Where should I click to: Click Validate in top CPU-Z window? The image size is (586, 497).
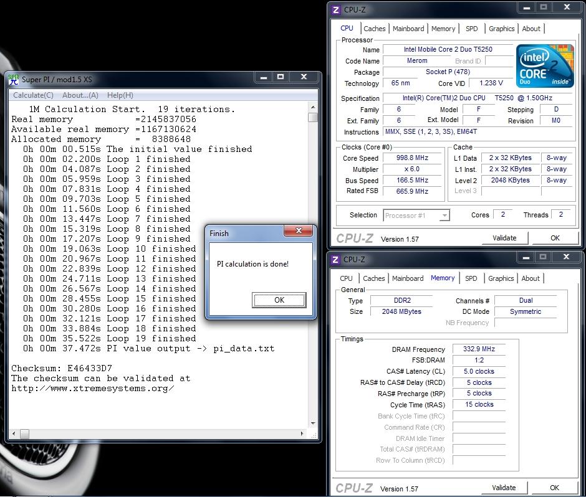pyautogui.click(x=504, y=239)
